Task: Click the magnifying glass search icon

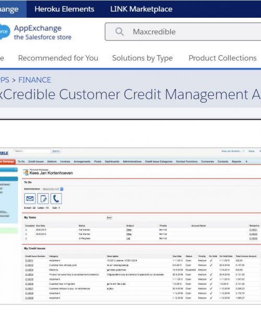Action: pos(120,31)
